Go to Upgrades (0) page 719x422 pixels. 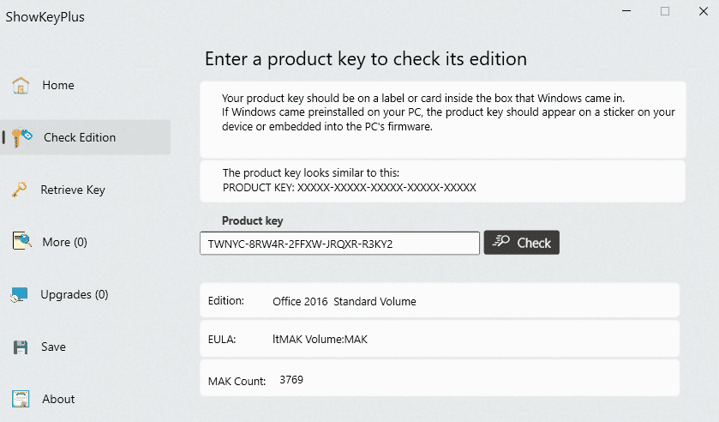pyautogui.click(x=75, y=294)
